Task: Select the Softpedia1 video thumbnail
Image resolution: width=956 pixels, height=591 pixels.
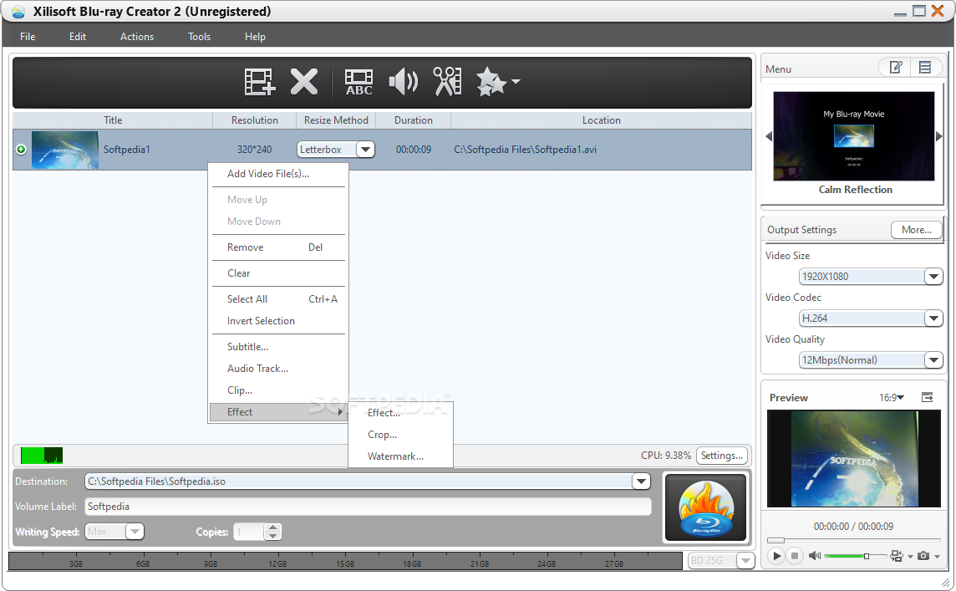Action: coord(64,150)
